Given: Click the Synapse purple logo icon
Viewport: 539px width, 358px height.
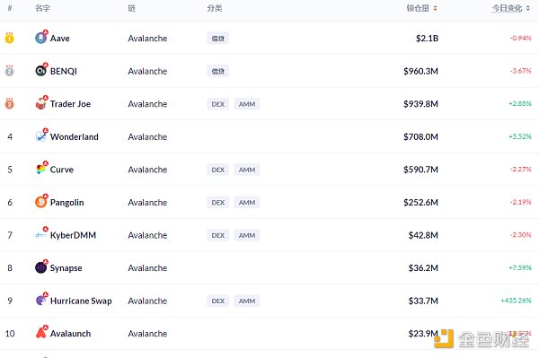Looking at the screenshot, I should (x=41, y=267).
